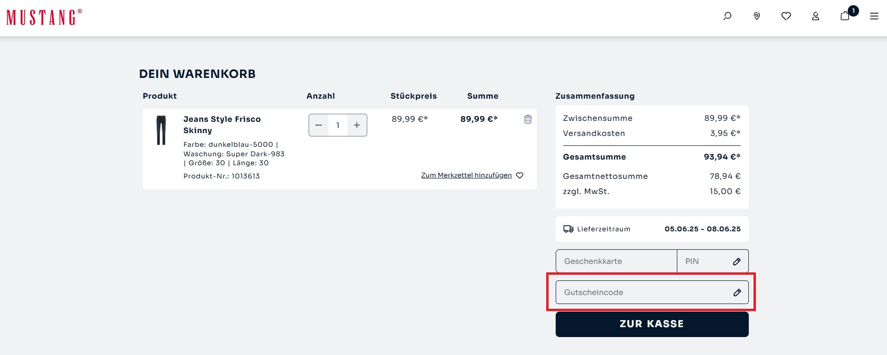The width and height of the screenshot is (887, 355).
Task: Click the delivery truck icon by Lieferzeitraum
Action: tap(568, 229)
